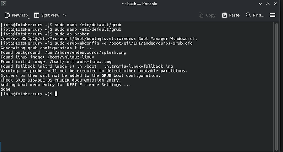Screen dimensions: 283x152
Task: Open the hamburger menu
Action: [272, 15]
